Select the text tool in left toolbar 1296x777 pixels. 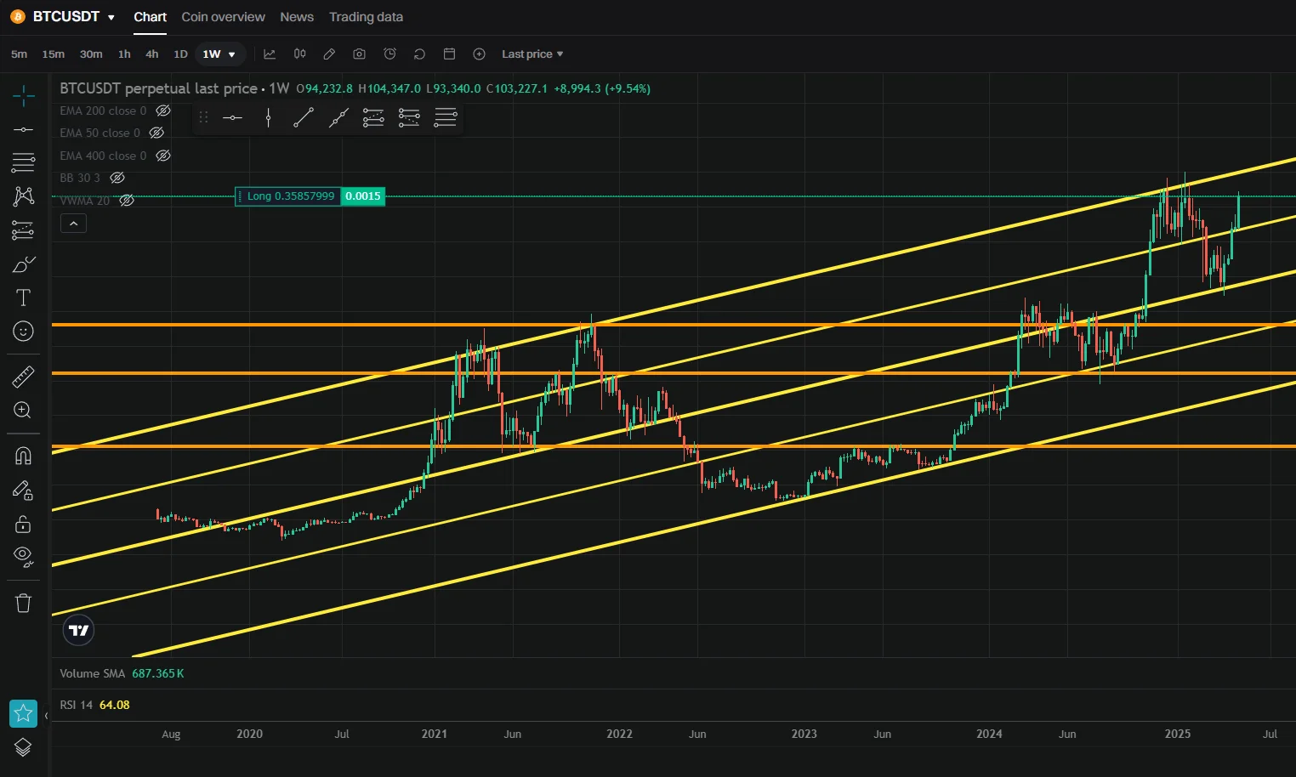tap(23, 298)
